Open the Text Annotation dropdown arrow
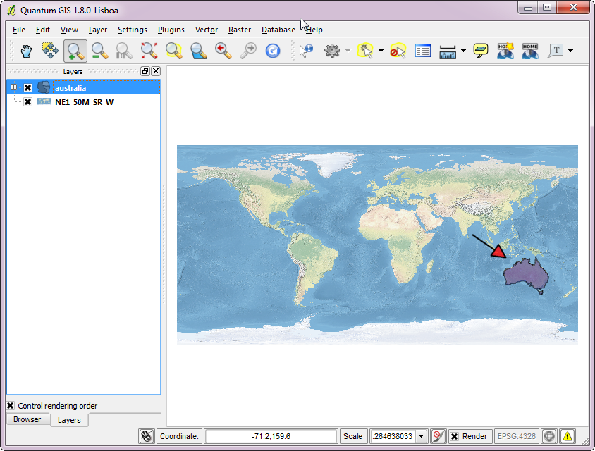Screen dimensions: 595x451 (571, 51)
